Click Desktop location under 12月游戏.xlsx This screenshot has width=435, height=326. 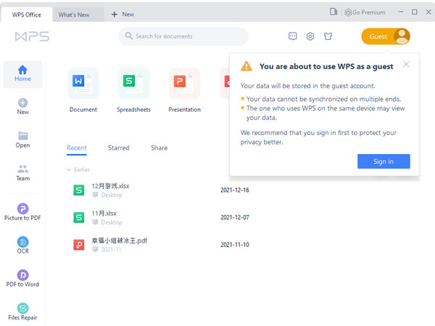(x=112, y=195)
